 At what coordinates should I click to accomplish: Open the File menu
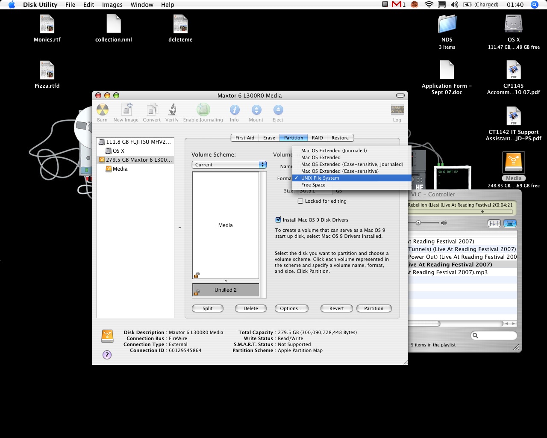point(70,5)
